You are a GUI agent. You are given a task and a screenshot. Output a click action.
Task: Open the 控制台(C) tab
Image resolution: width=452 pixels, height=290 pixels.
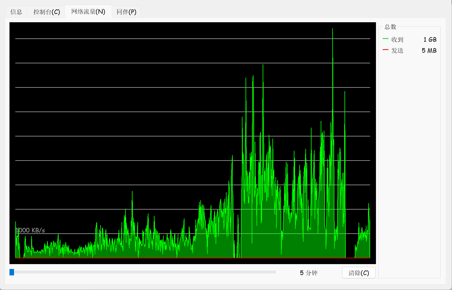tap(46, 12)
